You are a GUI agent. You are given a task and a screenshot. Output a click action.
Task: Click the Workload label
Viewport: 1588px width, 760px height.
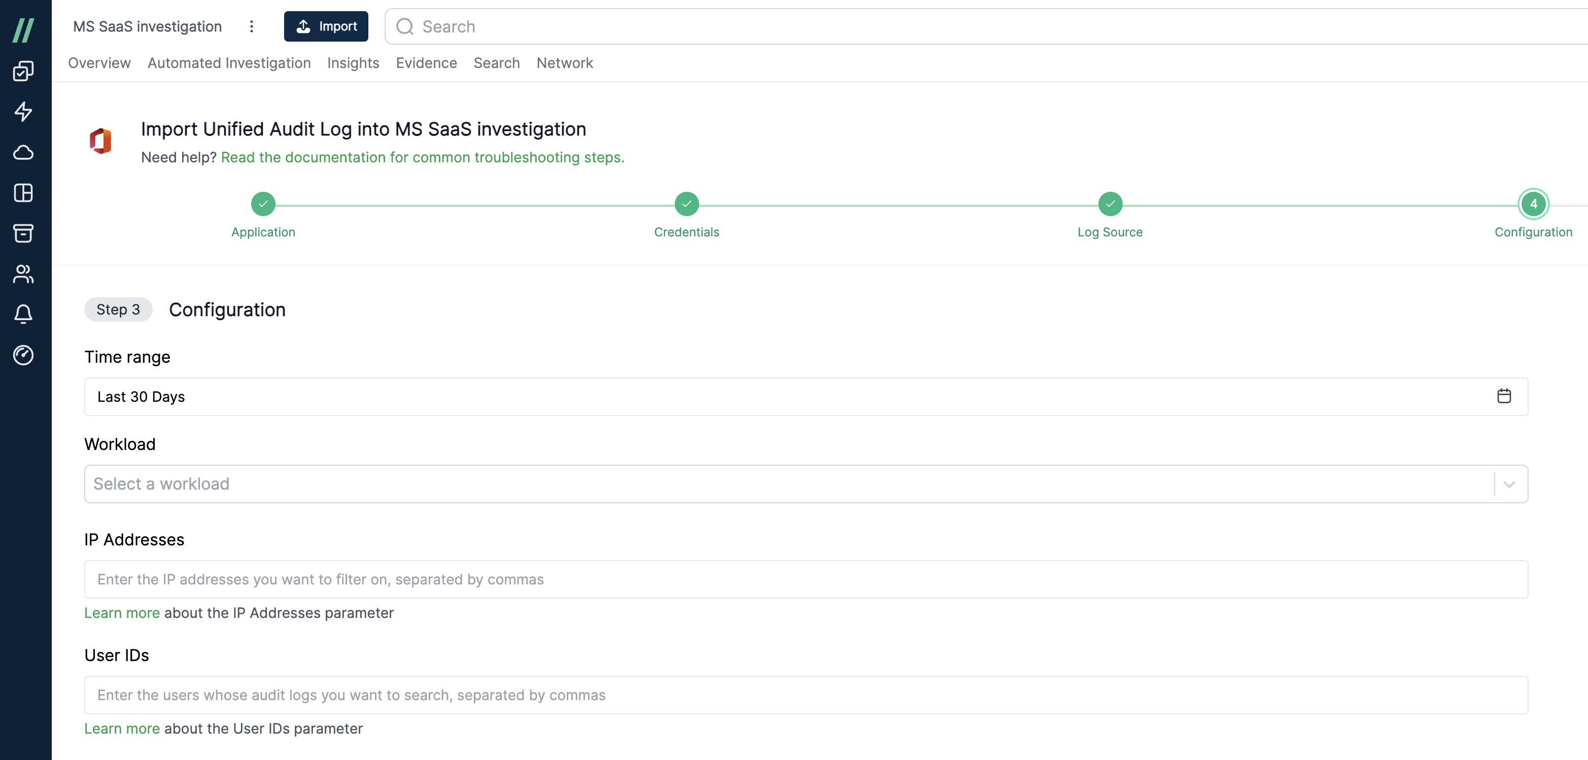tap(120, 444)
